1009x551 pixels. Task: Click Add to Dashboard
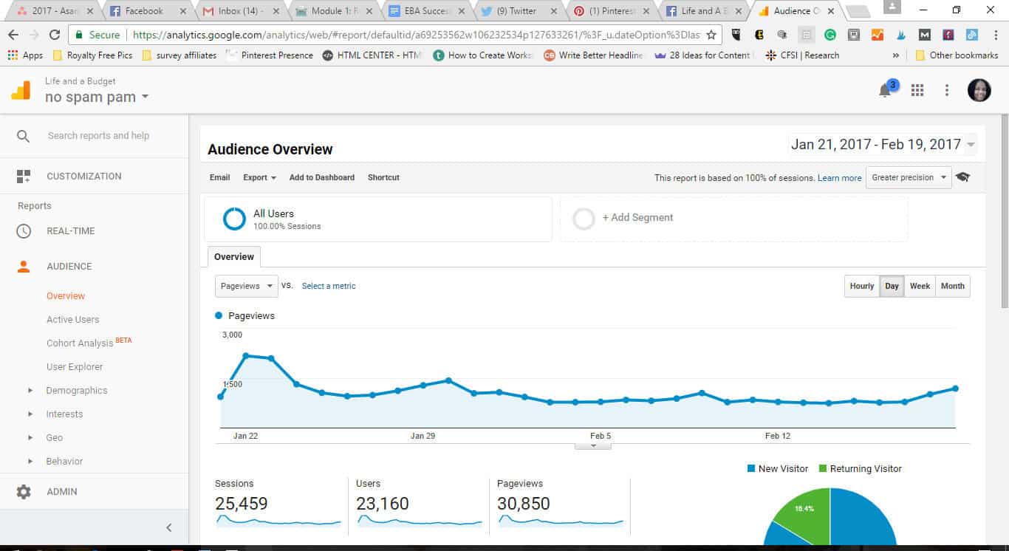click(x=322, y=178)
